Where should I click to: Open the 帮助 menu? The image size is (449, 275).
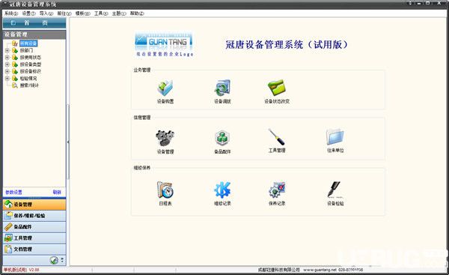137,13
